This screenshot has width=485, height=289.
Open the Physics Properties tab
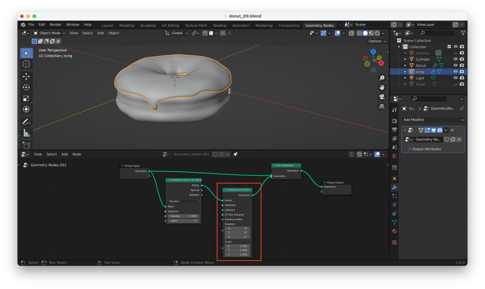click(x=394, y=205)
